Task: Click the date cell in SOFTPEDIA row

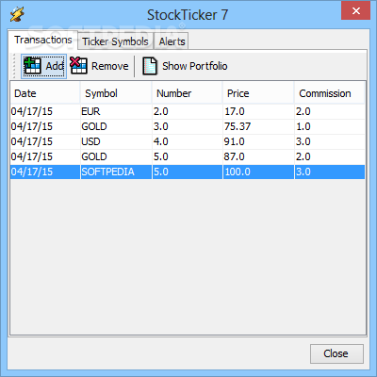Action: point(45,172)
